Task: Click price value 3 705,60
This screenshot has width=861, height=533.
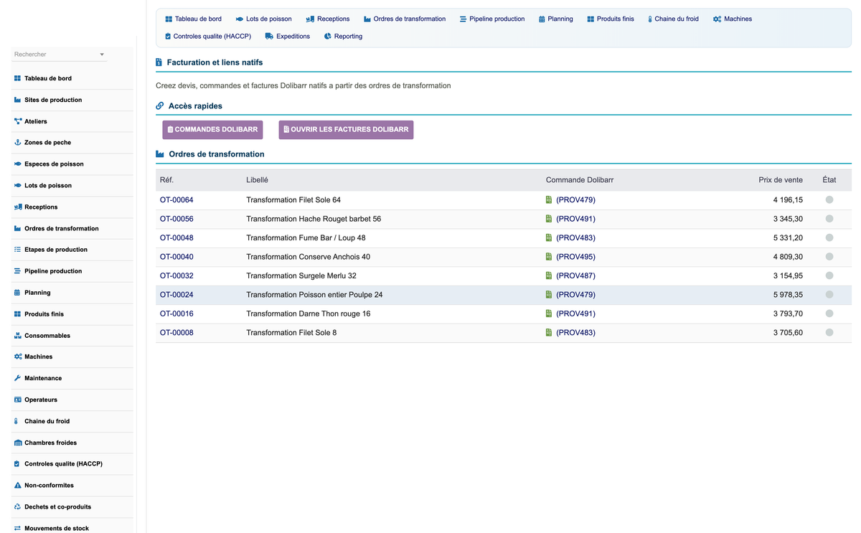Action: click(x=788, y=333)
